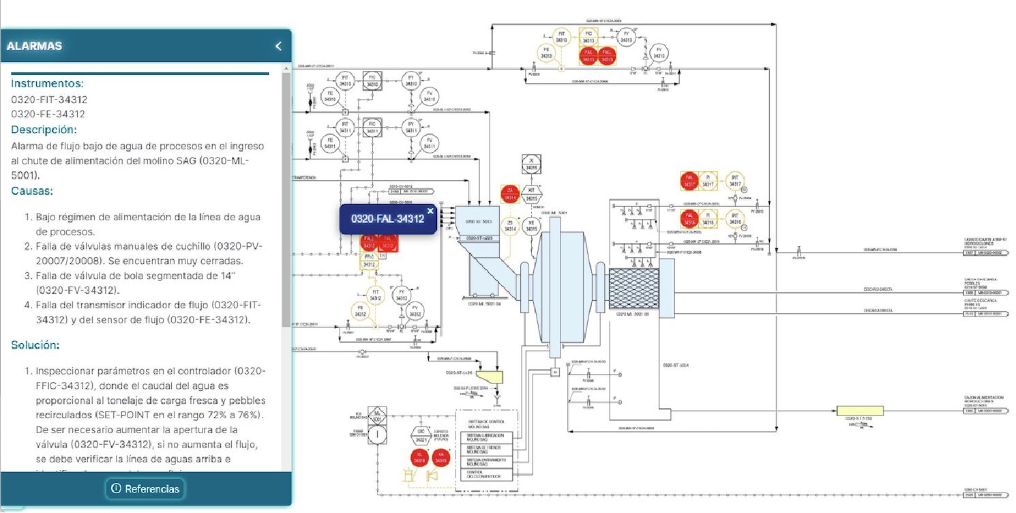Click the FIT 34311 instrument bubble
Viewport: 1016px width, 513px height.
(346, 128)
